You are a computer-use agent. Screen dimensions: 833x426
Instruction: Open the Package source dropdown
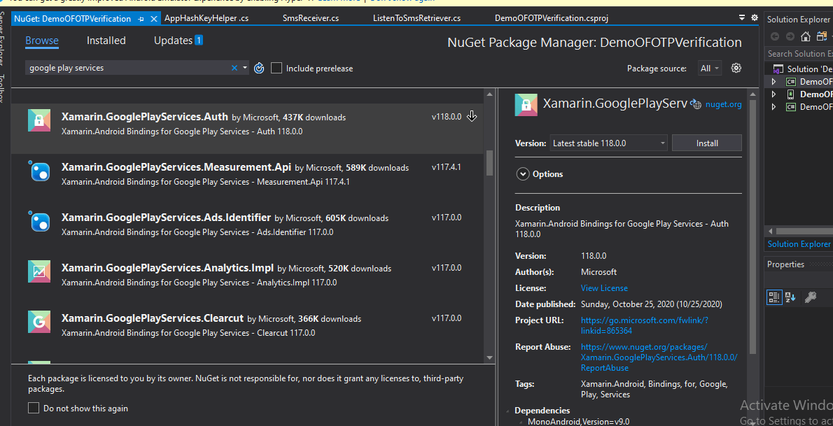pos(710,68)
